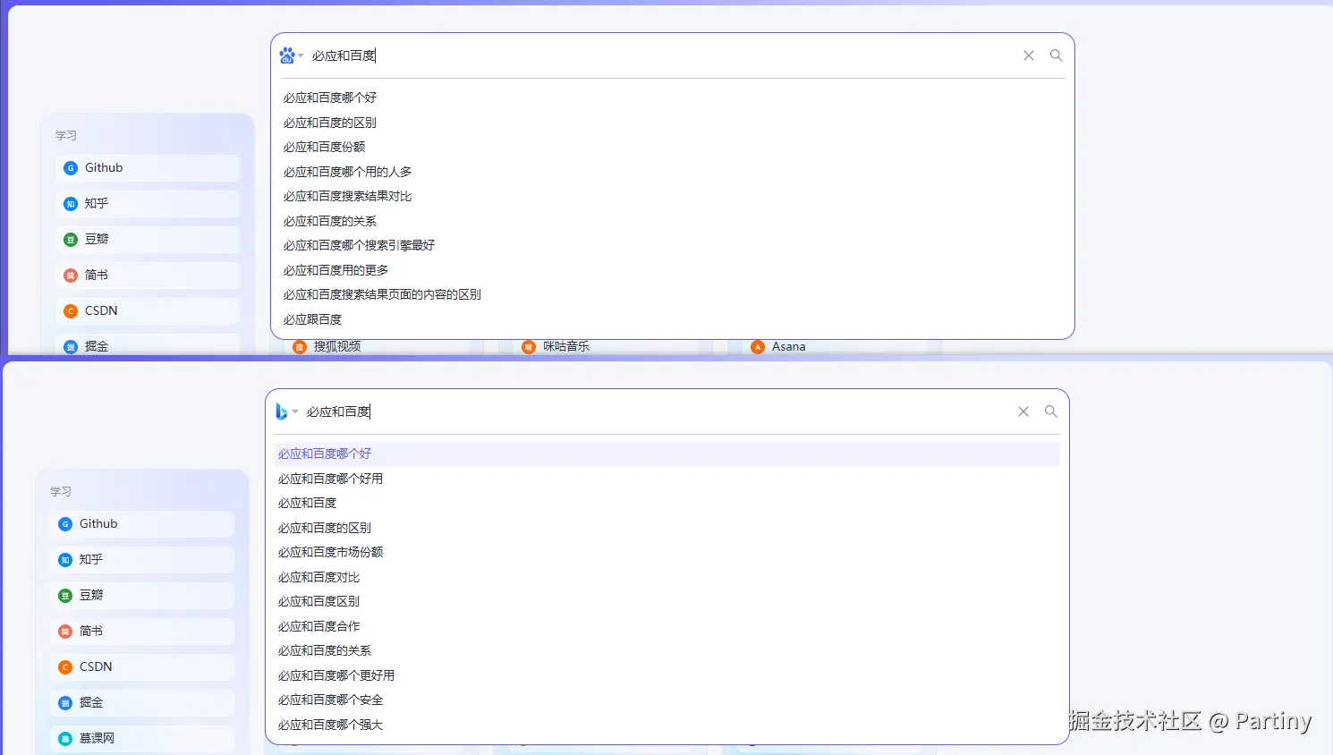Open 豆瓣 link in bottom sidebar
This screenshot has height=755, width=1333.
point(142,596)
